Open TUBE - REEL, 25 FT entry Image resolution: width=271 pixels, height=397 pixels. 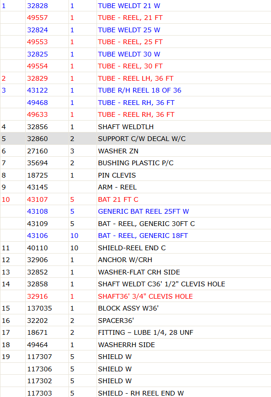(x=130, y=42)
